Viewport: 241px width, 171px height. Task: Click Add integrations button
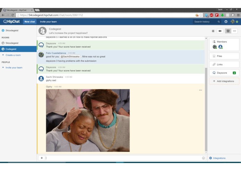pos(224,81)
